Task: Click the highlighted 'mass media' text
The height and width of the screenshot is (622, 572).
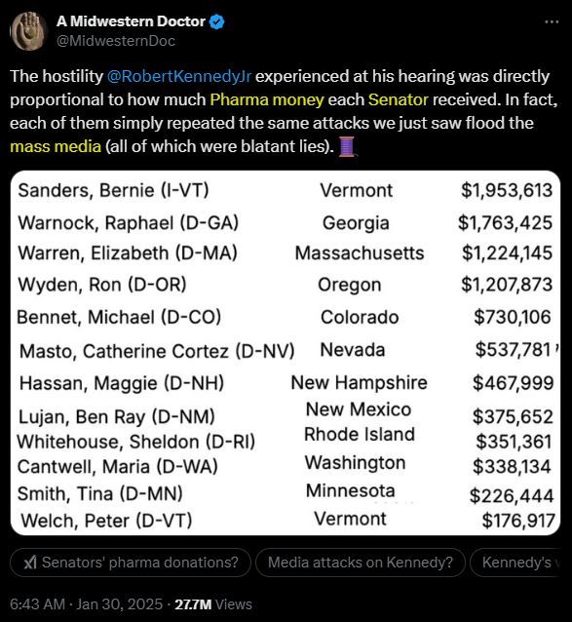Action: click(56, 146)
